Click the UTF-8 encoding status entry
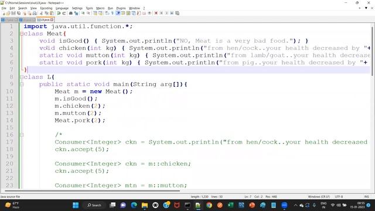This screenshot has width=375, height=211. [x=339, y=197]
